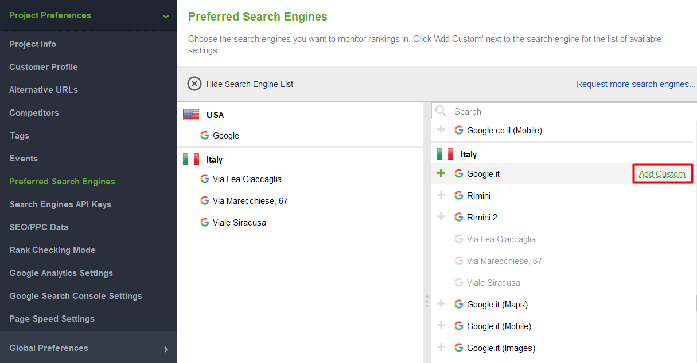Click Google logo next to Google.co.il (Mobile)
This screenshot has width=697, height=363.
459,130
